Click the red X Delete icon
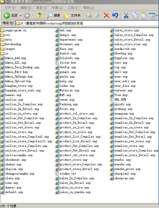159x208 pixels. point(107,15)
